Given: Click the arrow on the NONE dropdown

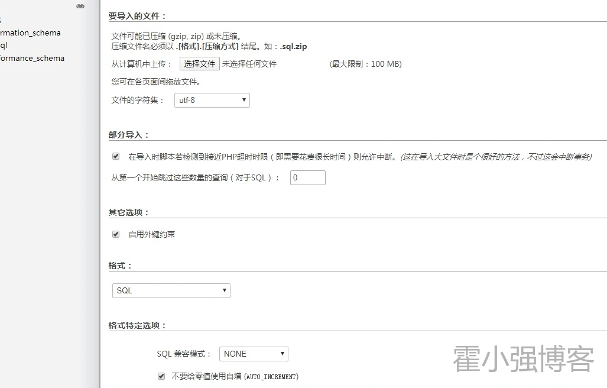Looking at the screenshot, I should tap(282, 354).
